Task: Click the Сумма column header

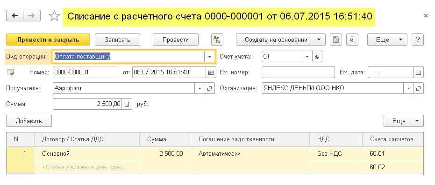Action: [x=165, y=139]
